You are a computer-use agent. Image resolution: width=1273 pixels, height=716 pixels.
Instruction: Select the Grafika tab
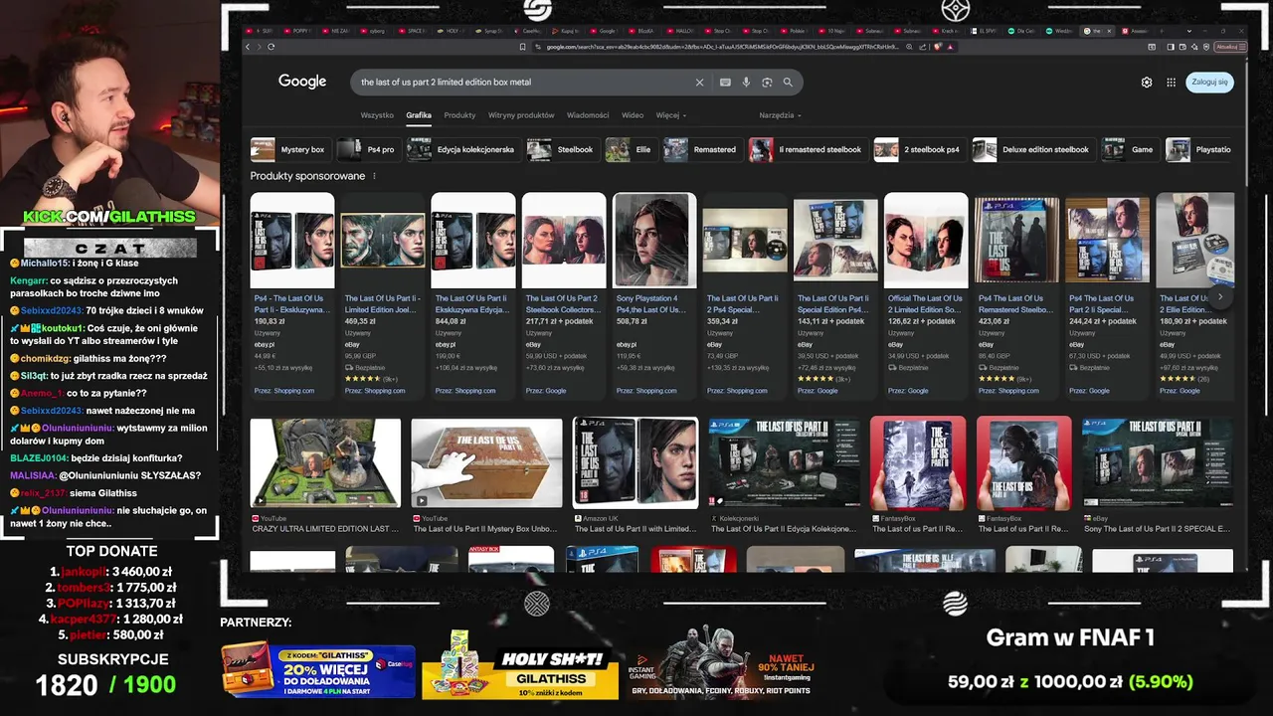click(x=419, y=115)
